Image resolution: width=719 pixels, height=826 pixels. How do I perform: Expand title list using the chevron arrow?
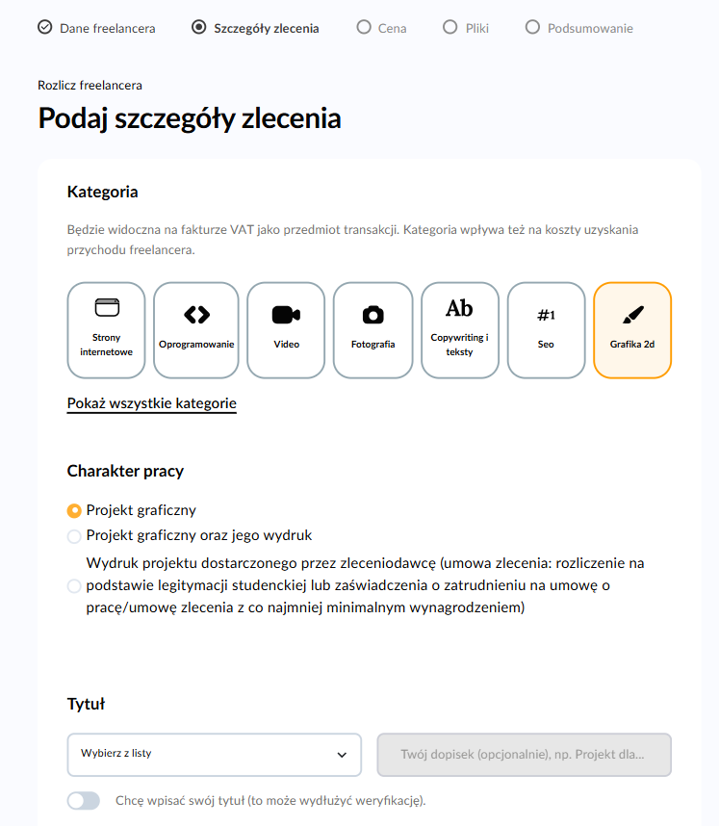point(342,755)
